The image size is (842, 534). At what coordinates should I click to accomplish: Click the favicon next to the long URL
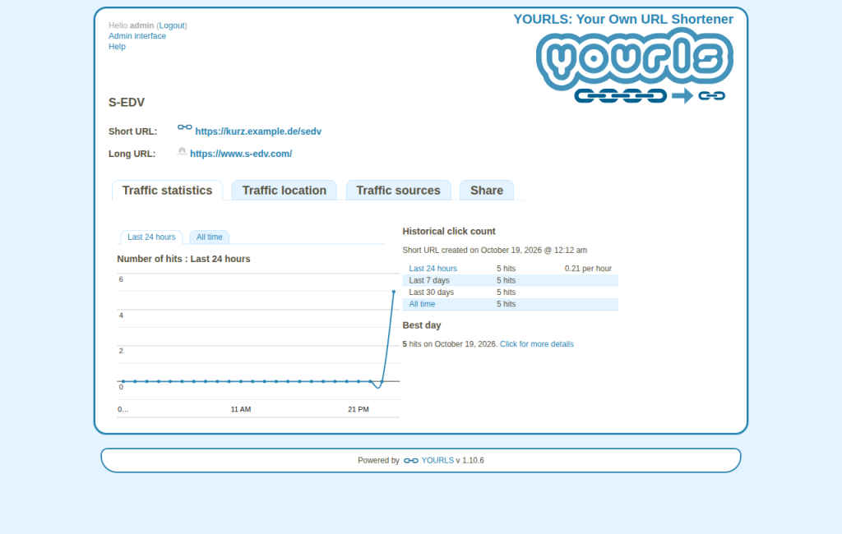tap(182, 152)
